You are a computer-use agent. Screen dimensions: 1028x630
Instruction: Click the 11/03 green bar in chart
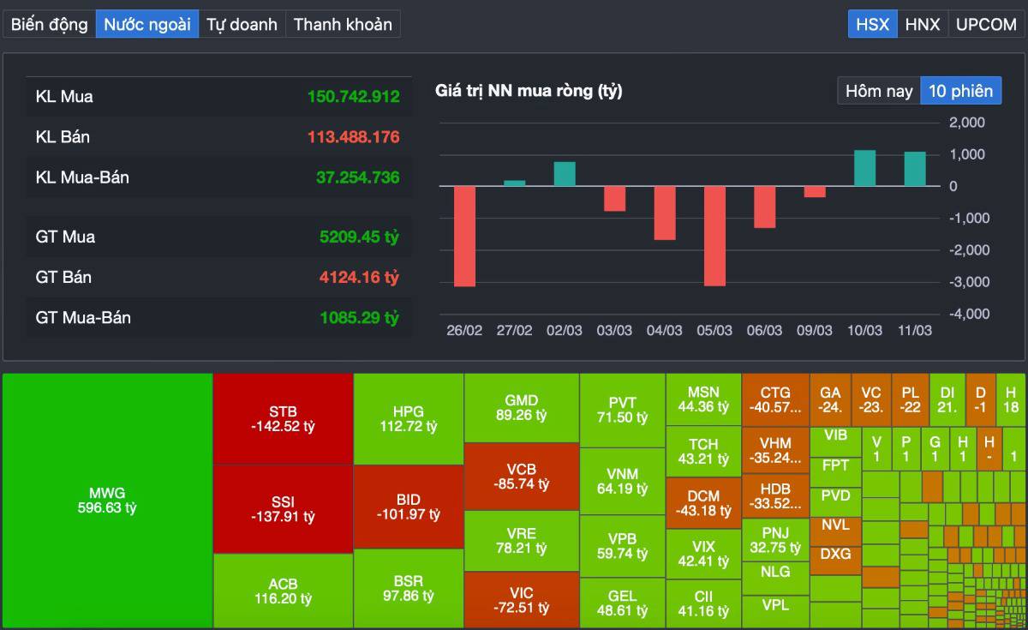915,169
